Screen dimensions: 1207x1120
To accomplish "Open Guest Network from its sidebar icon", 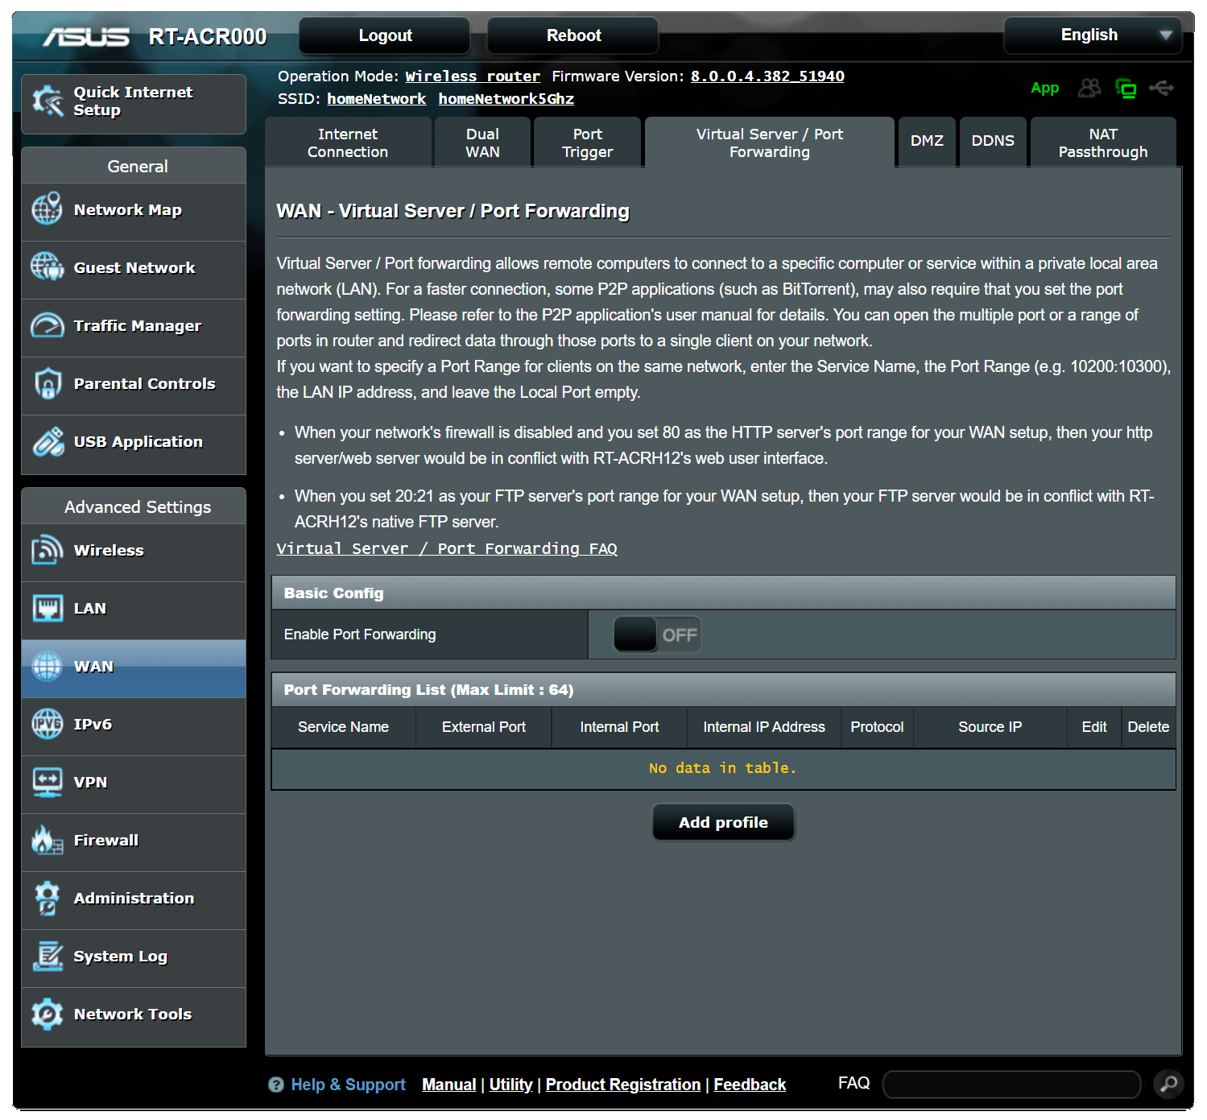I will tap(47, 267).
